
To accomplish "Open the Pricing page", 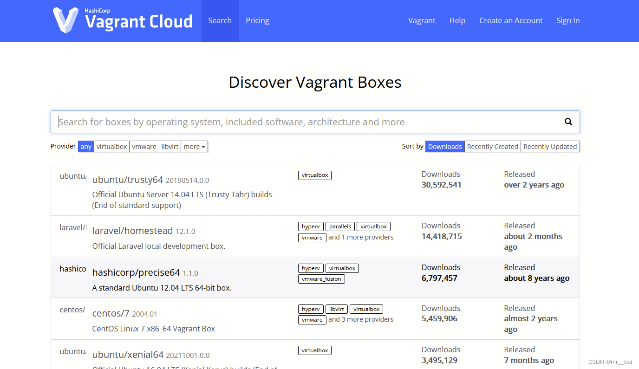I will (x=257, y=20).
